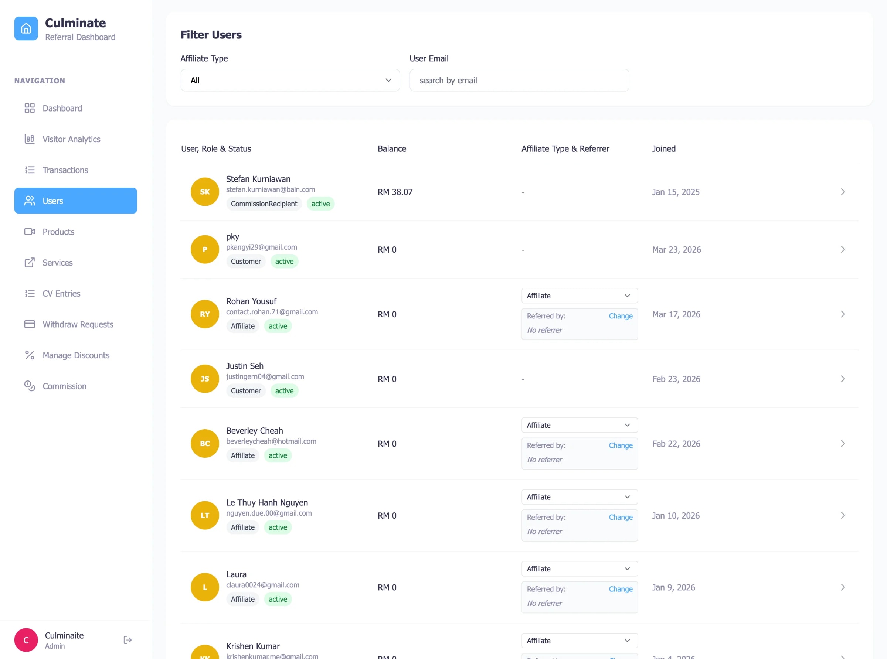887x659 pixels.
Task: Click the Products camera icon
Action: (30, 232)
